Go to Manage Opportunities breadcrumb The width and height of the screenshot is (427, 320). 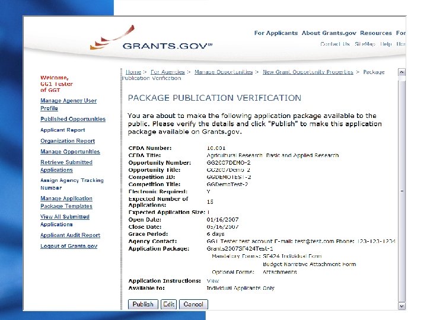click(x=224, y=72)
